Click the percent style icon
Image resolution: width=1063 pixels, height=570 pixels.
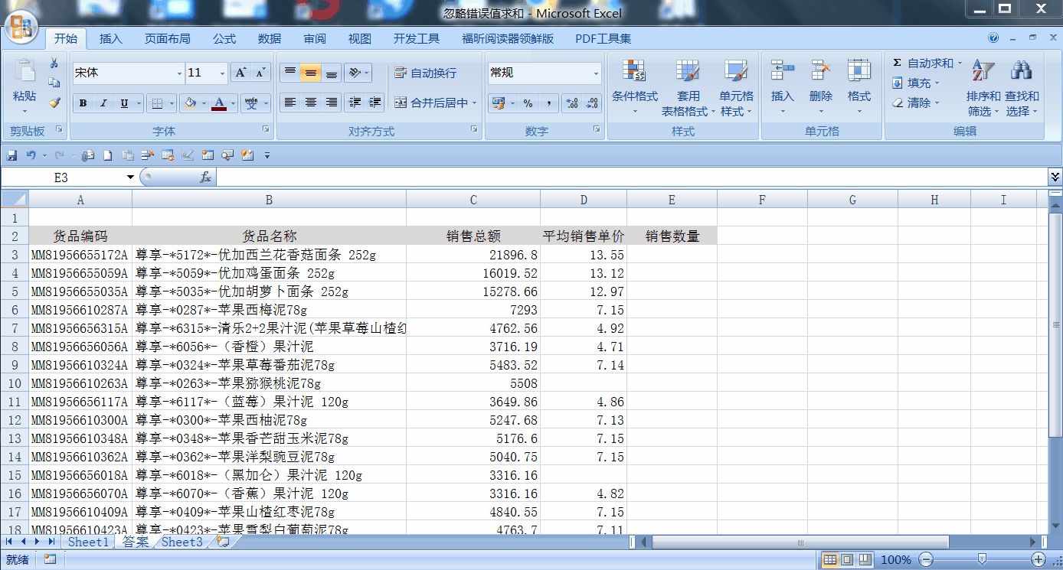528,103
